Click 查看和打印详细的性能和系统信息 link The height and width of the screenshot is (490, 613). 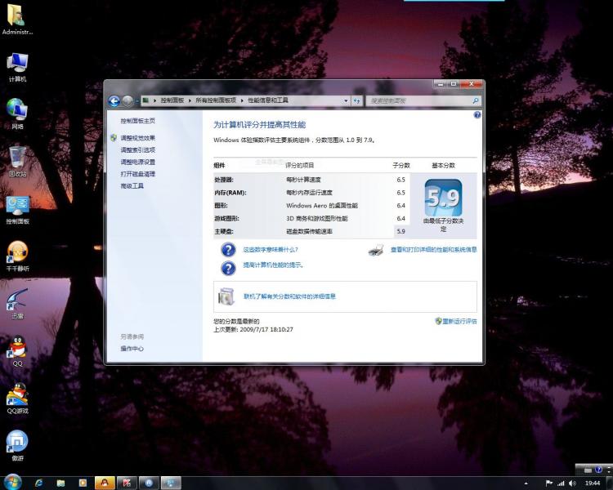point(433,250)
